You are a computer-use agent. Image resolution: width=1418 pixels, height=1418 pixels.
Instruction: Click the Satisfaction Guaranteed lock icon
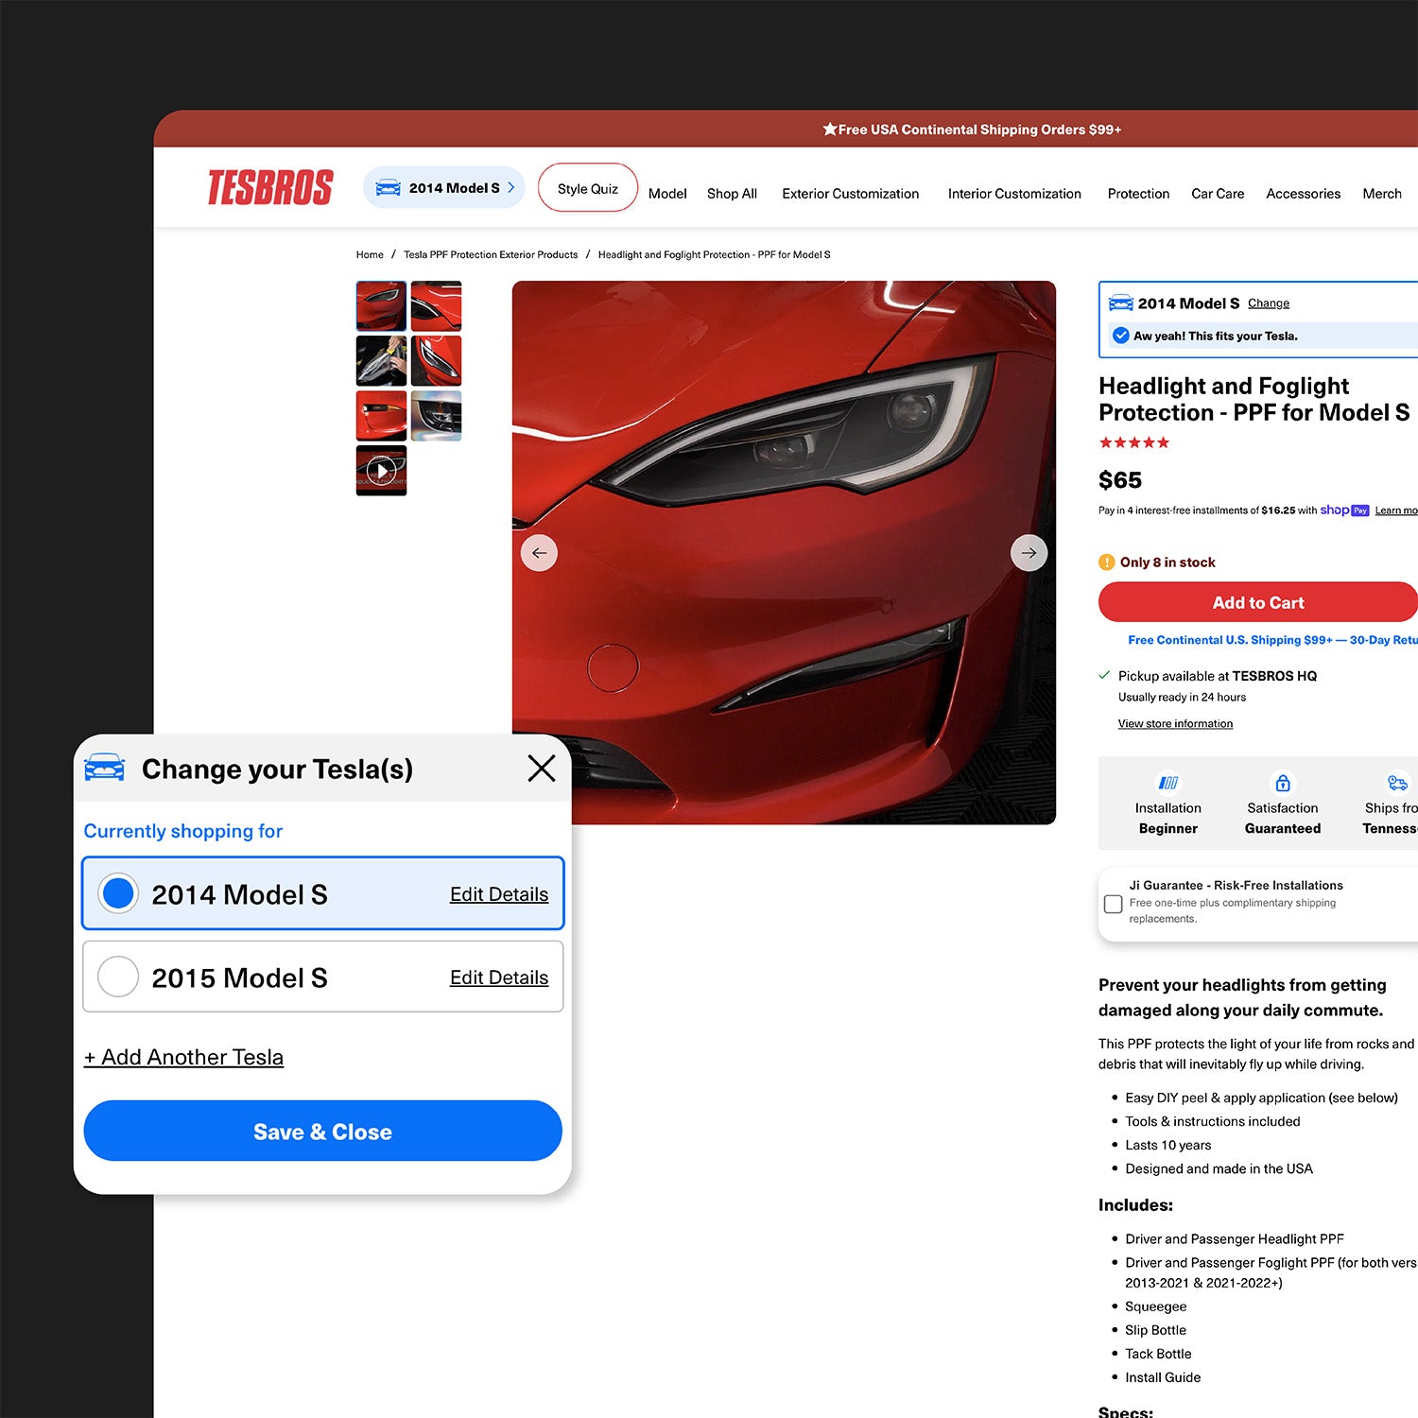[x=1283, y=783]
